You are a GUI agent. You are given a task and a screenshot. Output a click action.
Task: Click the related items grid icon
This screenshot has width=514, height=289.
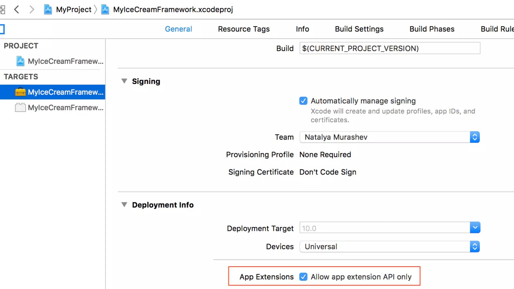(3, 10)
